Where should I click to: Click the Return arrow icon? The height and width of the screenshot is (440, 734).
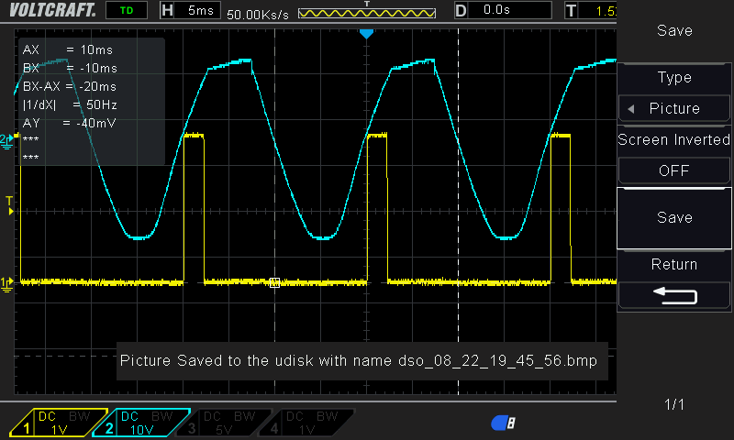click(x=674, y=294)
